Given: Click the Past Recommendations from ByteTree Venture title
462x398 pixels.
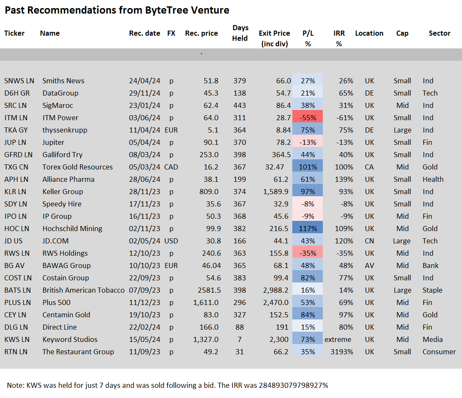Looking at the screenshot, I should click(117, 10).
